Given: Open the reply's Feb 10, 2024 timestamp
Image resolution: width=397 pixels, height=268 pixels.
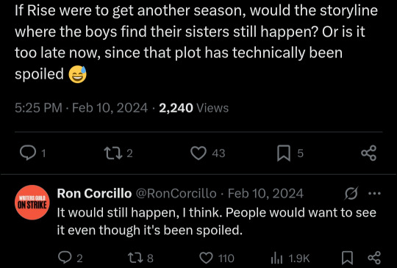Looking at the screenshot, I should tap(265, 194).
